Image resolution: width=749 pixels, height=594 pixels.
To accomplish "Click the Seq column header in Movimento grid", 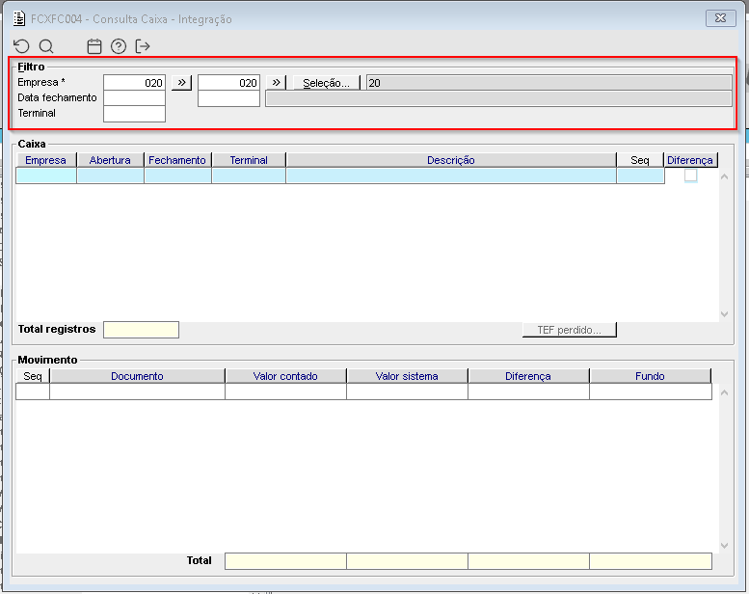I will click(x=33, y=376).
